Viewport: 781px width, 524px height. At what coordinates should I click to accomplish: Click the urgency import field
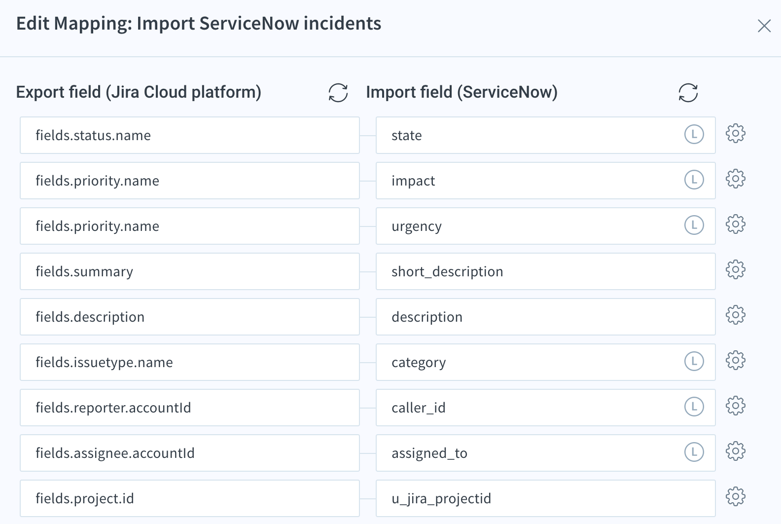click(x=546, y=226)
